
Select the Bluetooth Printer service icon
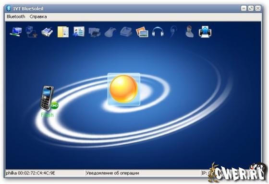click(x=95, y=32)
